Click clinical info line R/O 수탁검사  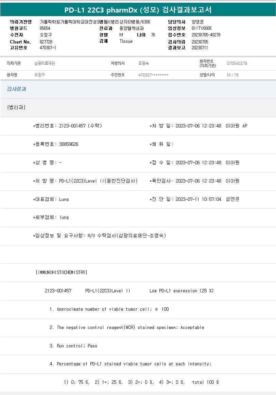coord(127,236)
